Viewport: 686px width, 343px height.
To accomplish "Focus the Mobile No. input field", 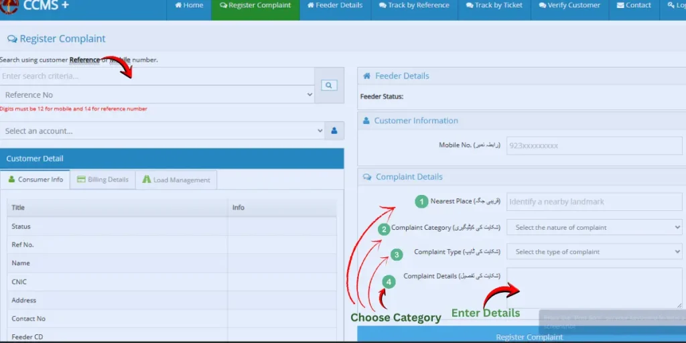I will (595, 145).
